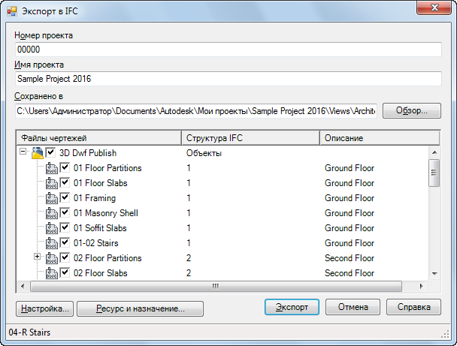Select the 01 Framing row name
The height and width of the screenshot is (346, 457).
(x=95, y=198)
